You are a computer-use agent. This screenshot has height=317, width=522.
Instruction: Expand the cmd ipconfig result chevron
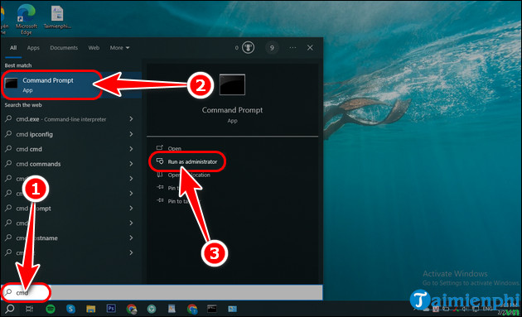[x=131, y=134]
